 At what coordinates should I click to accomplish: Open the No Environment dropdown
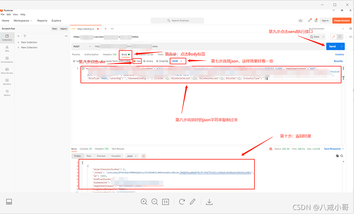(x=326, y=29)
